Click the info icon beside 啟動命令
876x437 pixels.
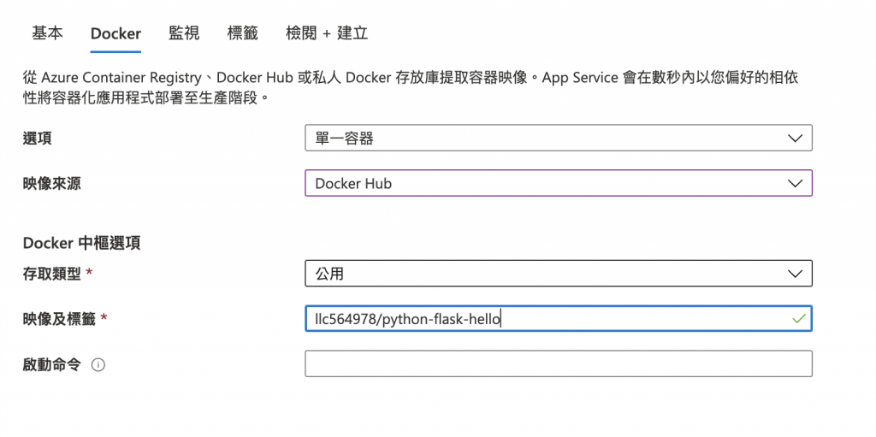pyautogui.click(x=98, y=365)
